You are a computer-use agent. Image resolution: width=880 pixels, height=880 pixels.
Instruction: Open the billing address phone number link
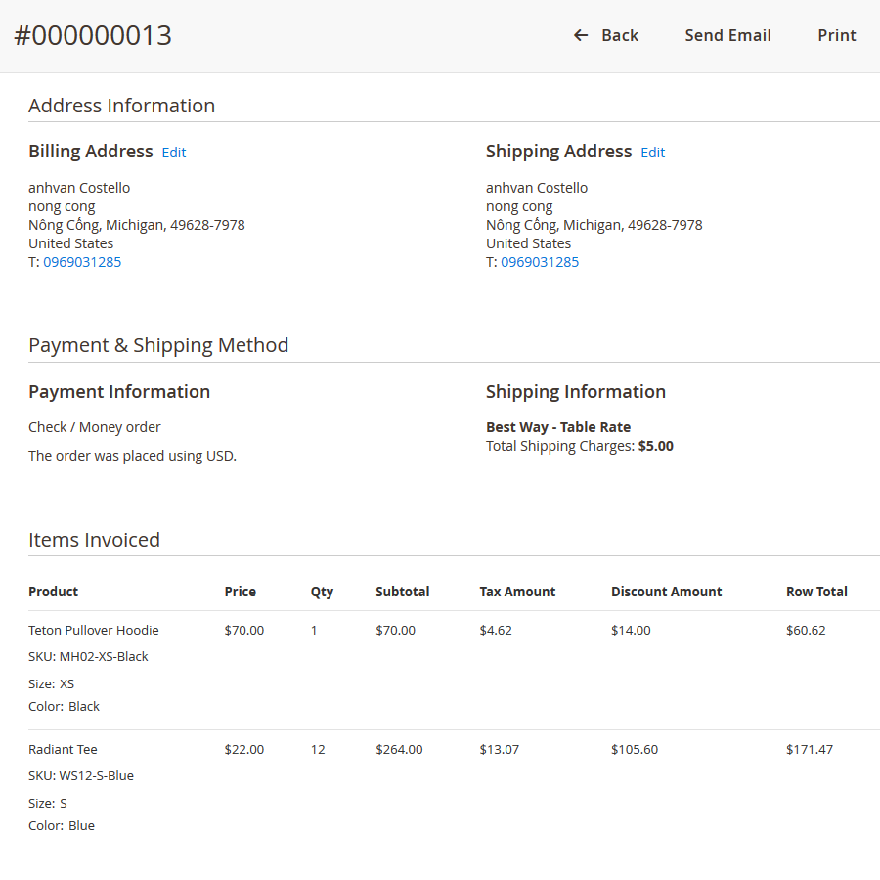coord(82,262)
